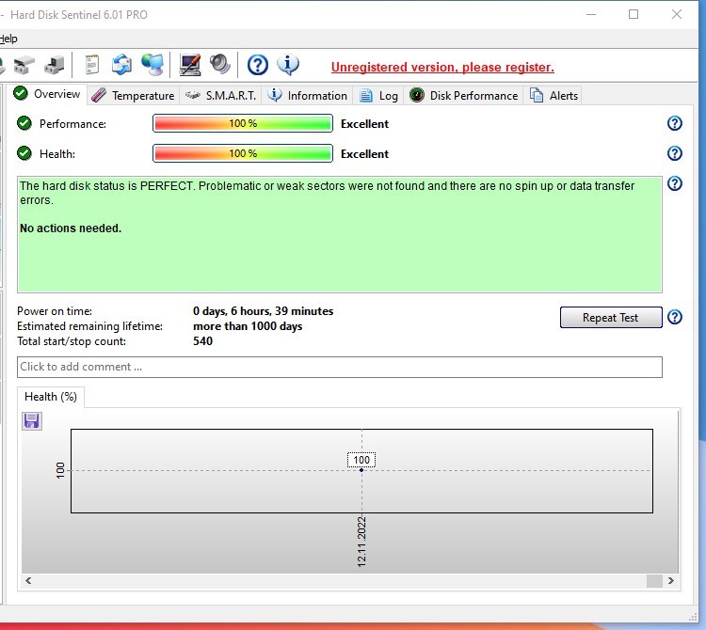Select the Health (%) chart tab

(51, 397)
